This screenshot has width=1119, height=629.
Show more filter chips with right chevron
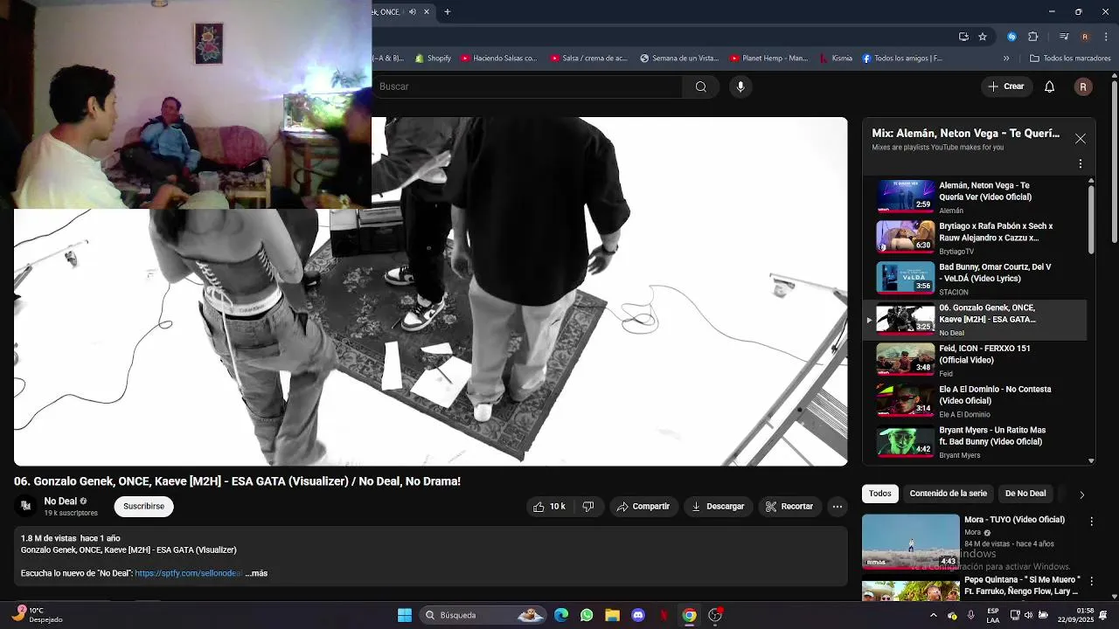tap(1081, 494)
